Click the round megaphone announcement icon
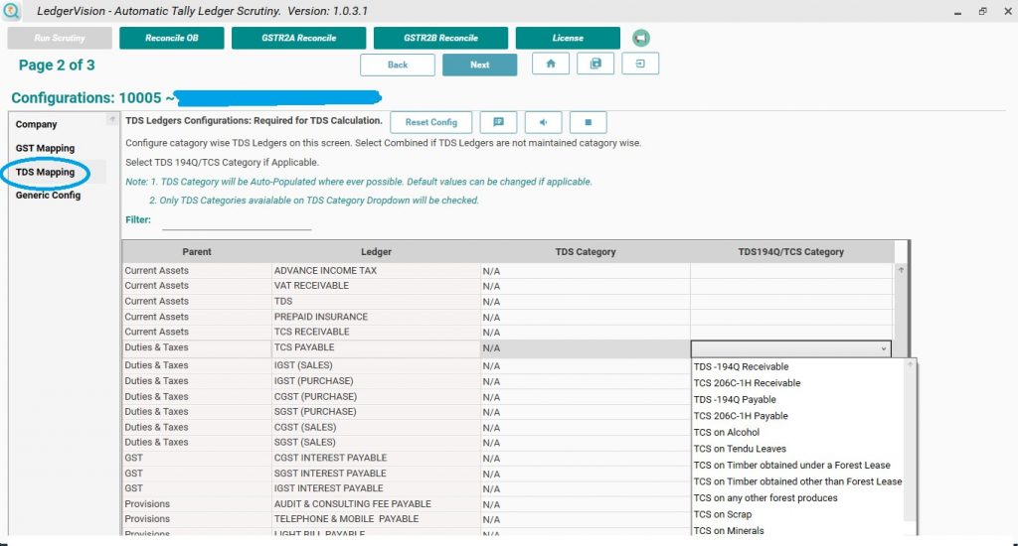 click(641, 38)
